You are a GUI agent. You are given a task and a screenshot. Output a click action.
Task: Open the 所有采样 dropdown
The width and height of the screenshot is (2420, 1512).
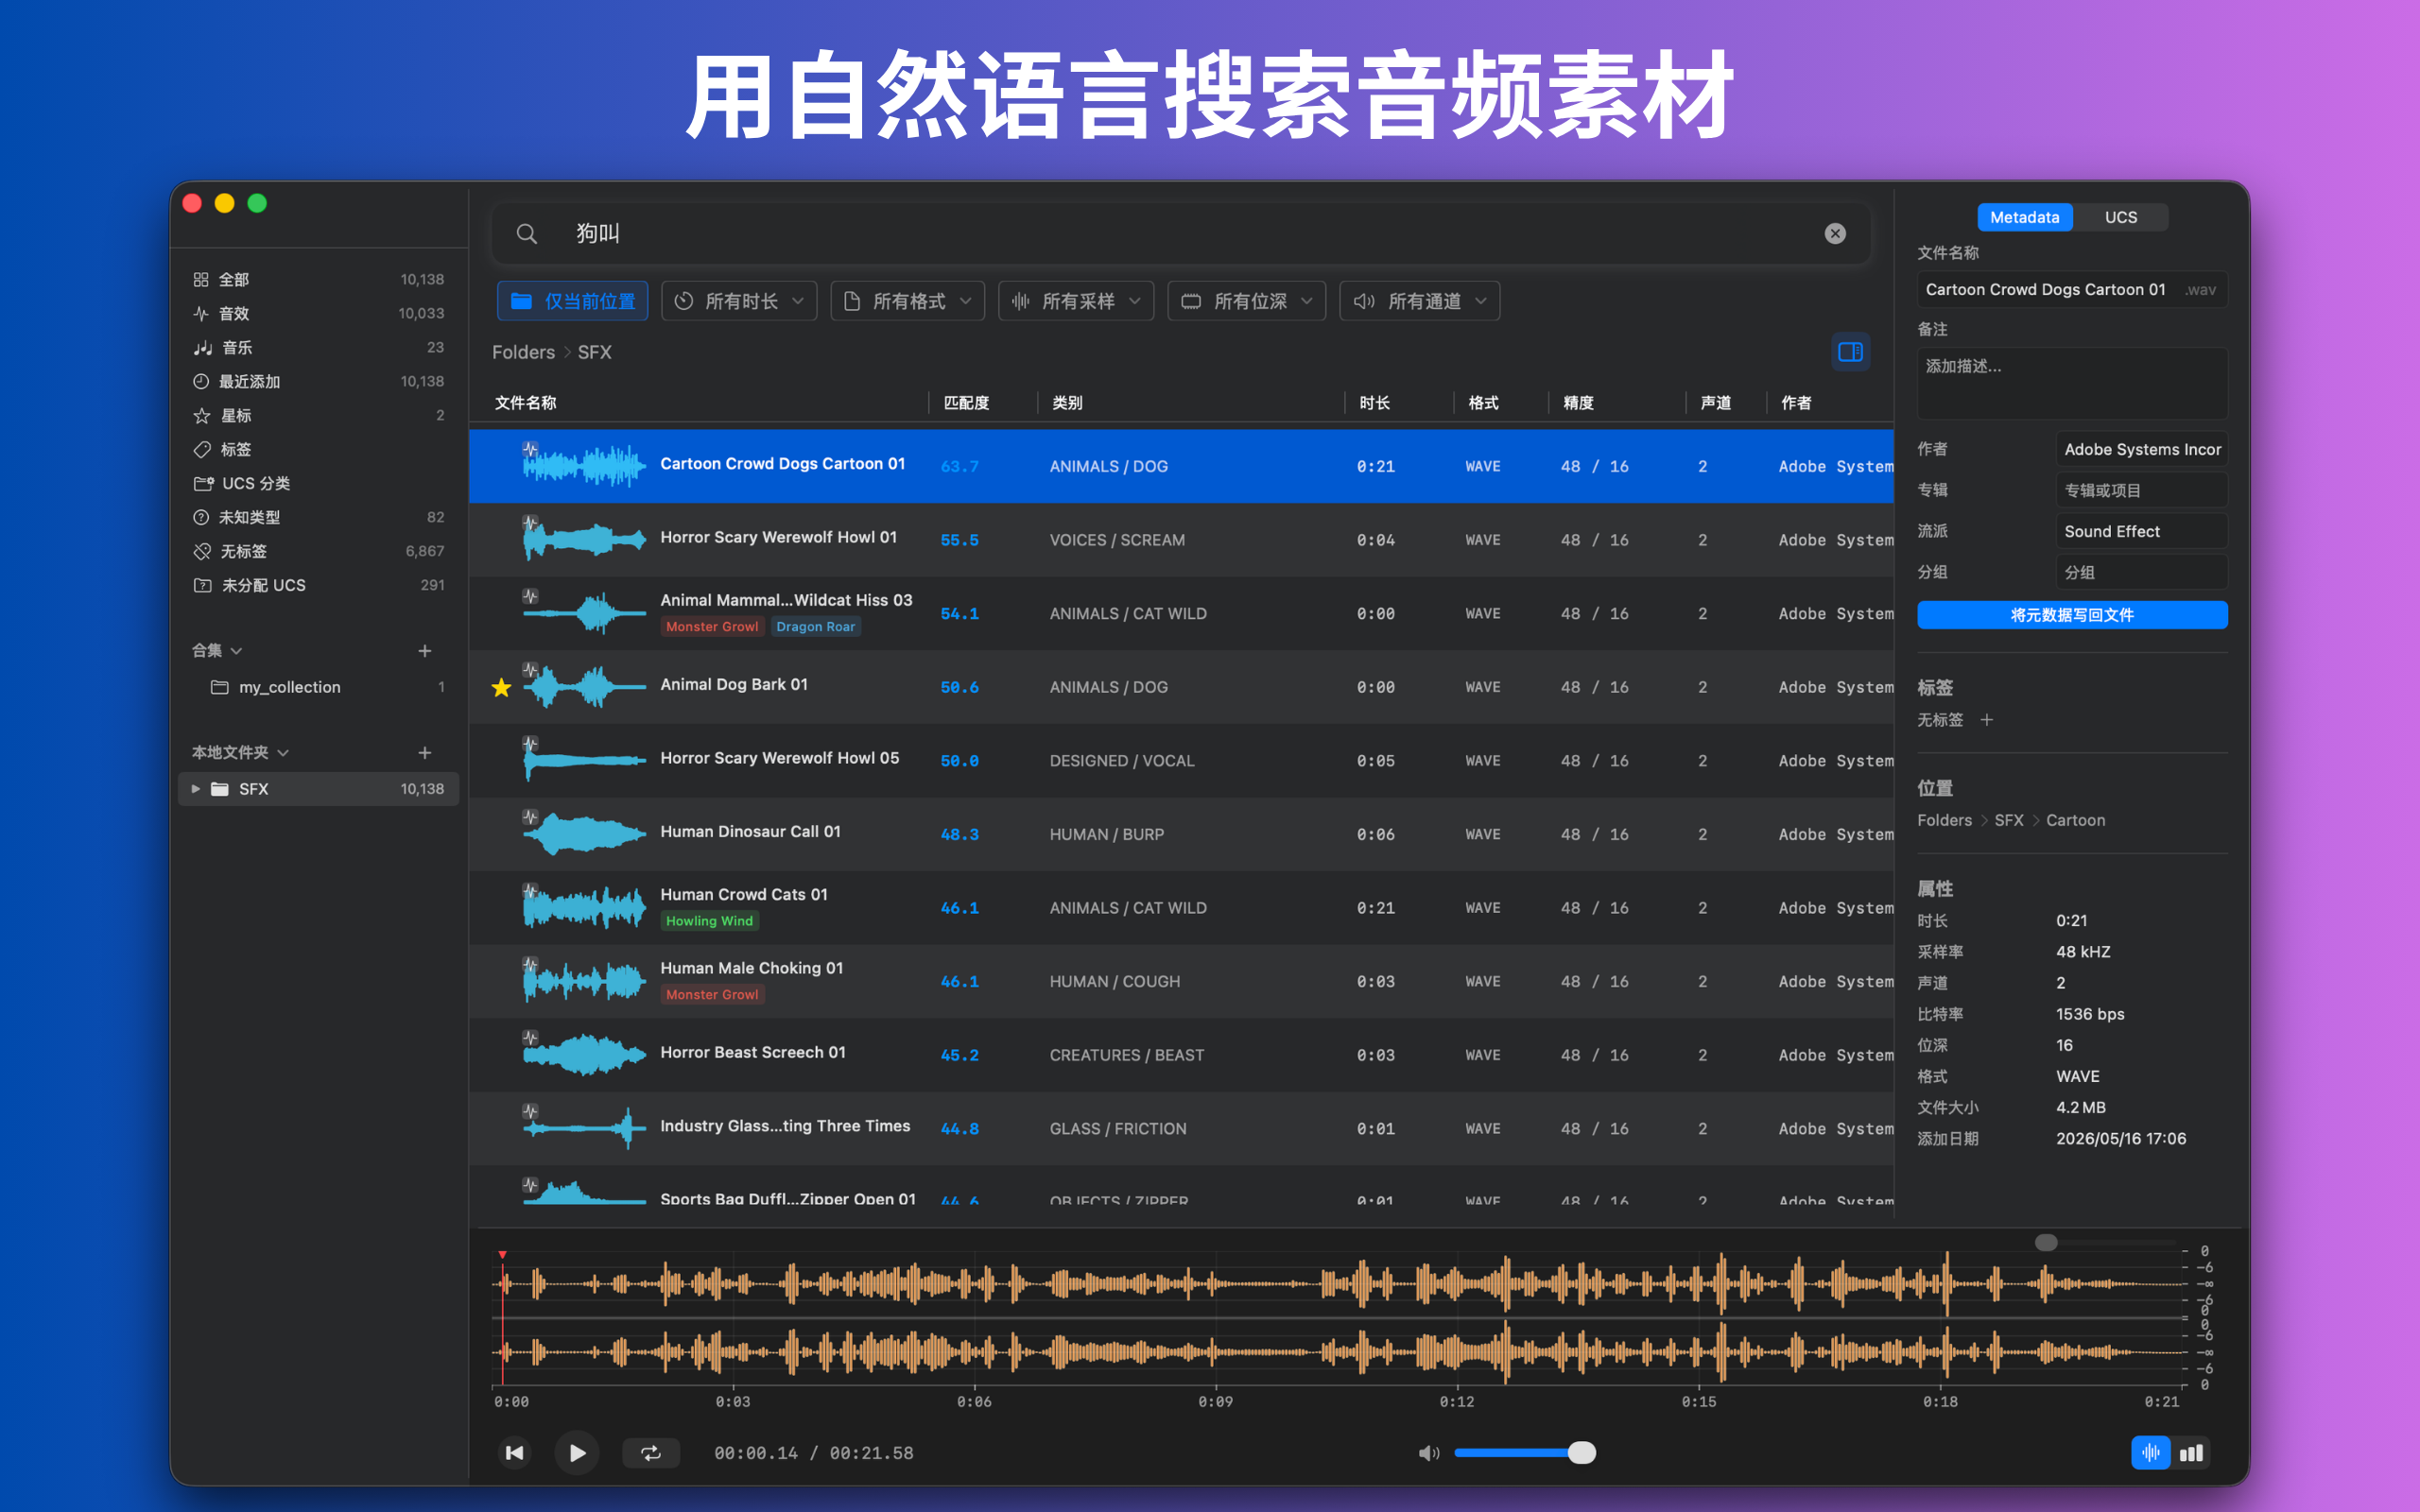pos(1076,301)
